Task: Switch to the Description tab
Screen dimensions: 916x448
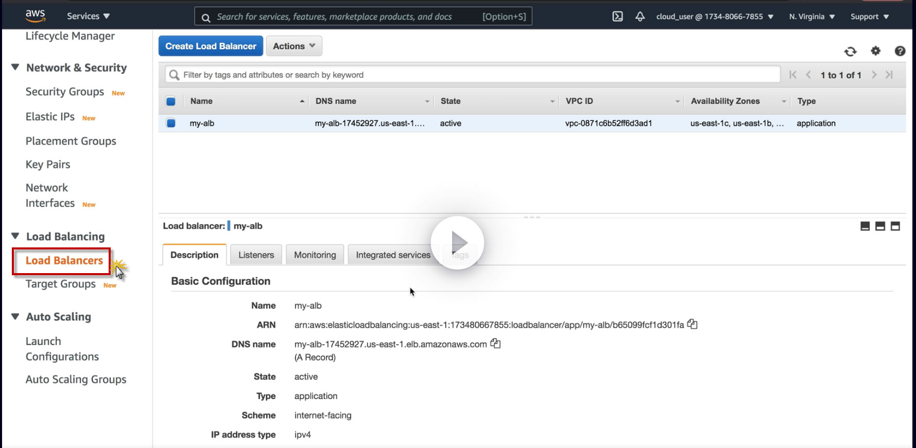Action: point(195,255)
